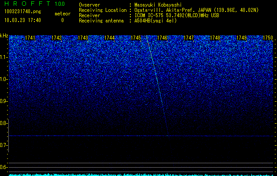
Task: Click the 0.9 kHz axis label
Action: 3,101
